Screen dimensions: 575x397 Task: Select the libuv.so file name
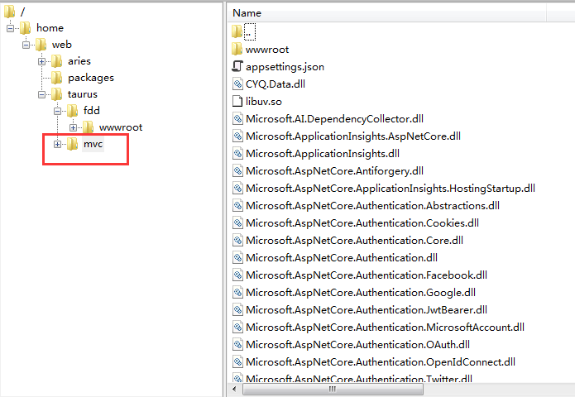click(264, 102)
